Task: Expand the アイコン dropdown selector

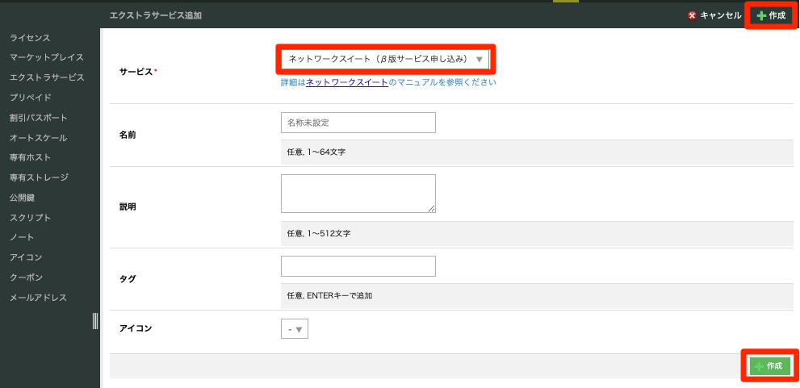Action: [x=295, y=329]
